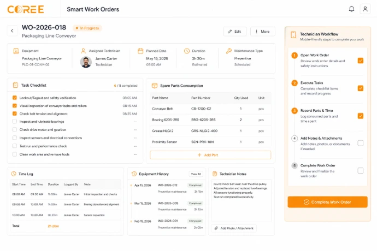Click the Sensor inspection time log note
This screenshot has height=251, width=377.
[94, 215]
